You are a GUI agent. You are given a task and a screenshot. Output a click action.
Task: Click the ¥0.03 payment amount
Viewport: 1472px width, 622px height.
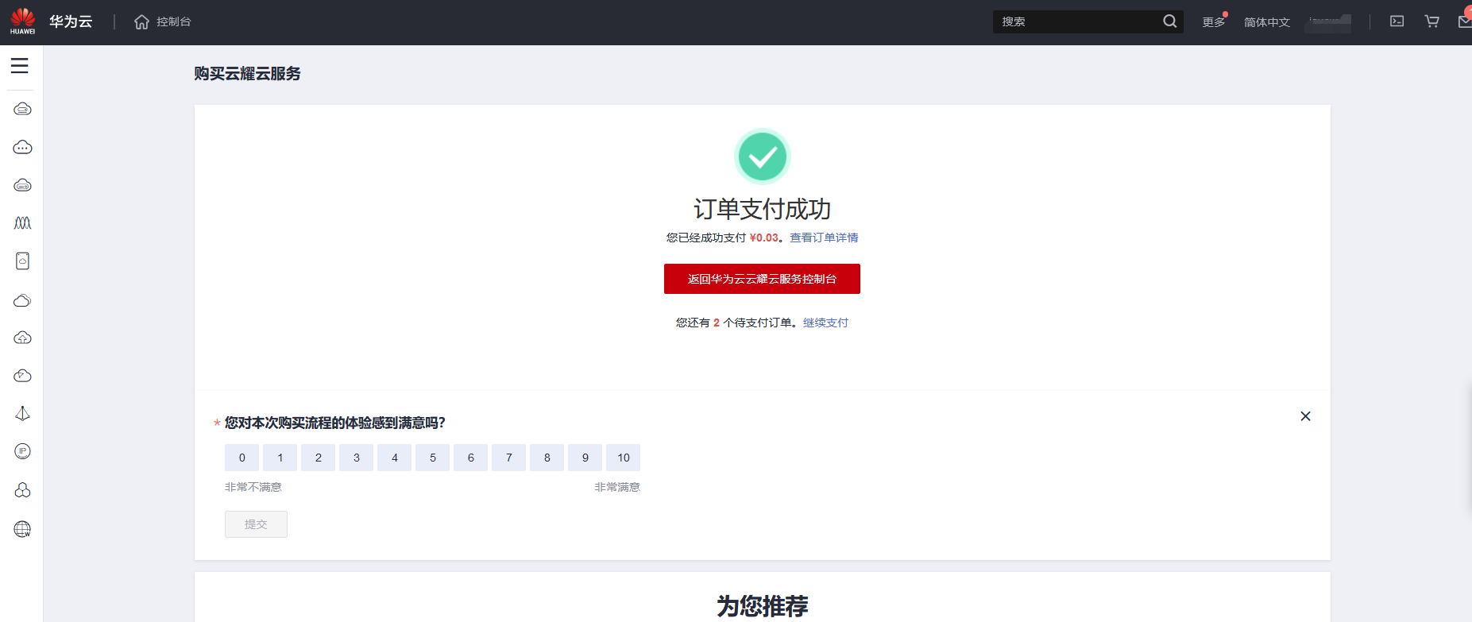764,238
